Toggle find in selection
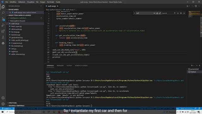This screenshot has height=114, width=202. pos(181,13)
